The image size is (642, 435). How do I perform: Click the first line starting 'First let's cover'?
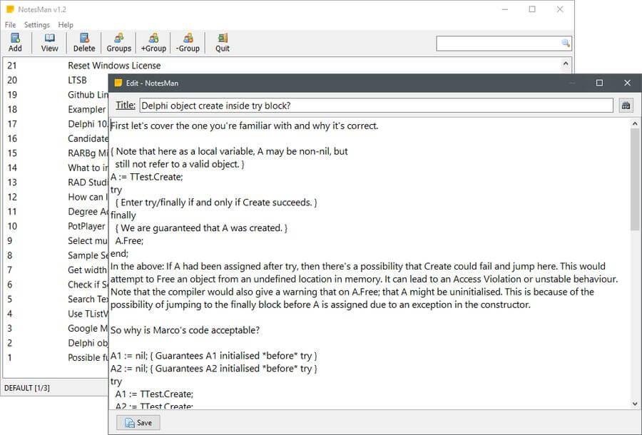[245, 126]
